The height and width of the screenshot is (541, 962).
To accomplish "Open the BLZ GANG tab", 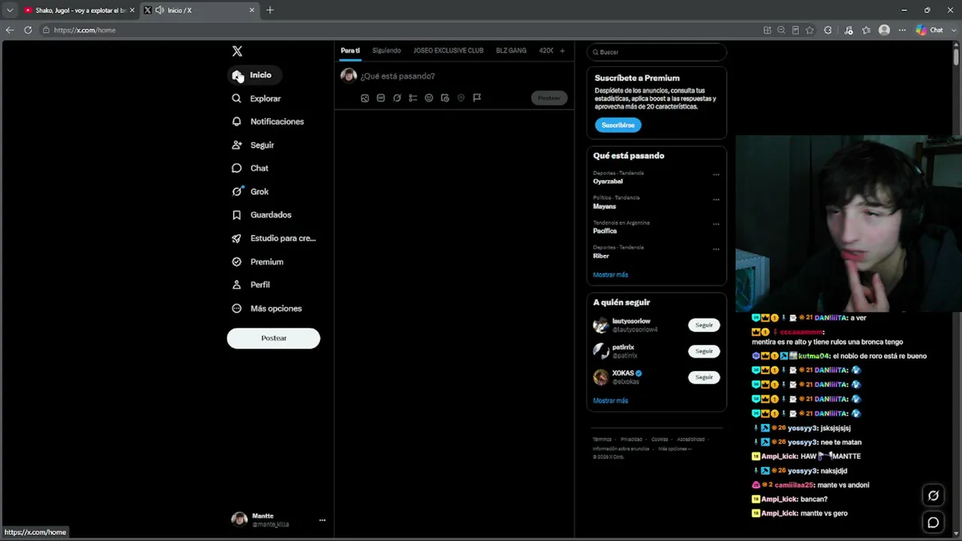I will click(511, 50).
